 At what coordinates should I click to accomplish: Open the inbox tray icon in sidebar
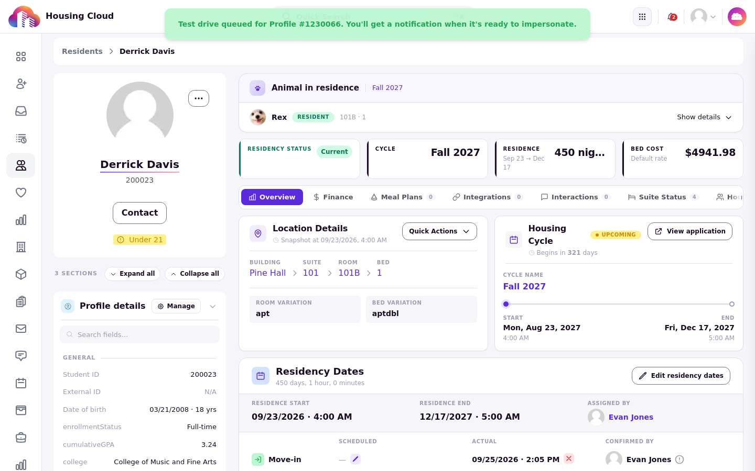21,111
